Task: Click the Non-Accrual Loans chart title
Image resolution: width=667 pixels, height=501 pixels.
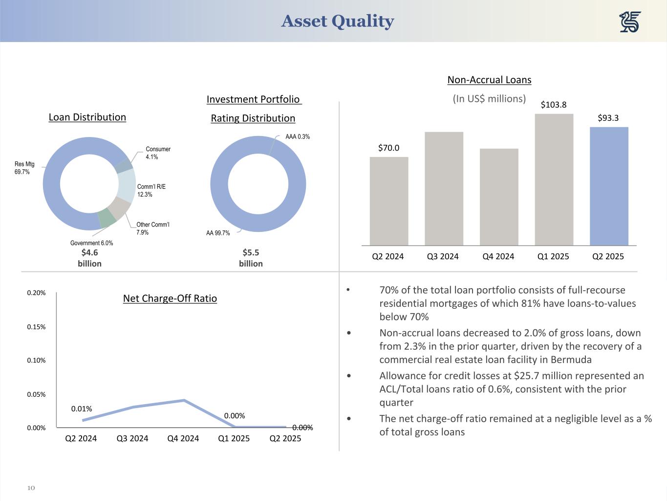Action: coord(489,80)
